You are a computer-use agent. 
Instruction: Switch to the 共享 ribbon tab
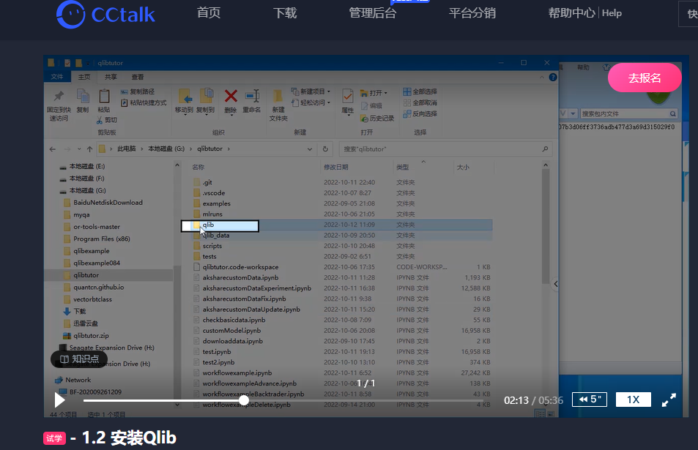(111, 77)
